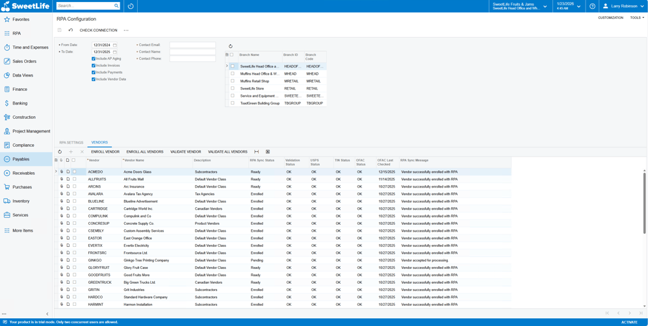This screenshot has height=326, width=648.
Task: Open the Banking workspace
Action: (x=20, y=103)
